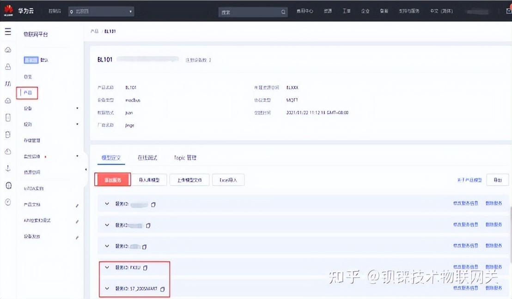Select the top cloud icon in left rail
Image resolution: width=512 pixels, height=299 pixels.
coord(8,49)
